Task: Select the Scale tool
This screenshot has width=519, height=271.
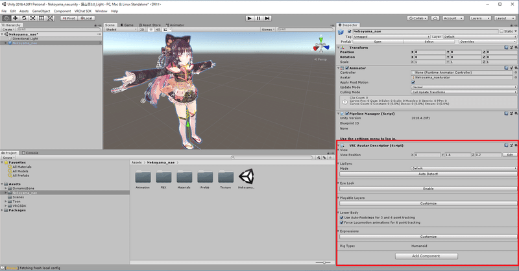Action: pyautogui.click(x=33, y=18)
